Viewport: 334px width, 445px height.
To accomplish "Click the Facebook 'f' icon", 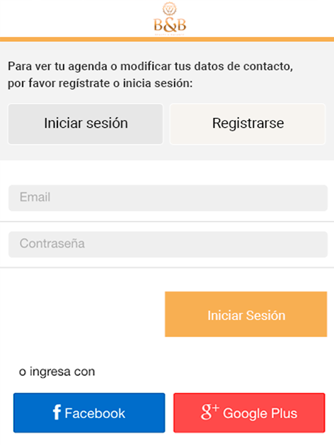I will point(56,412).
